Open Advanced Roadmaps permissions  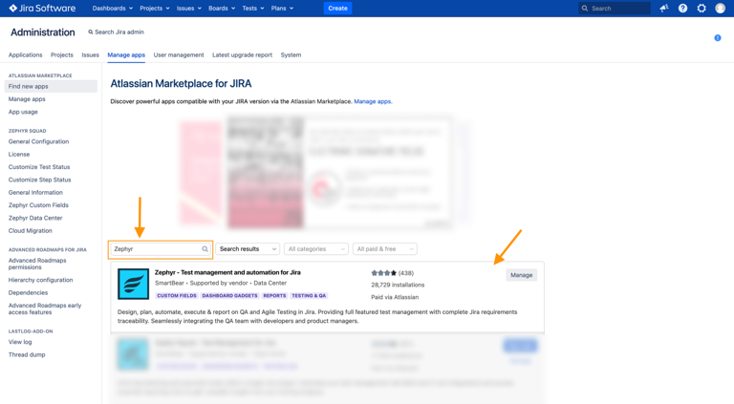click(x=37, y=264)
